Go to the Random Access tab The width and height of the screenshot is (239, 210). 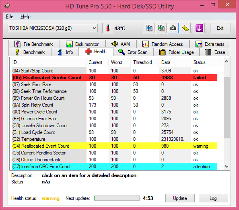(163, 44)
